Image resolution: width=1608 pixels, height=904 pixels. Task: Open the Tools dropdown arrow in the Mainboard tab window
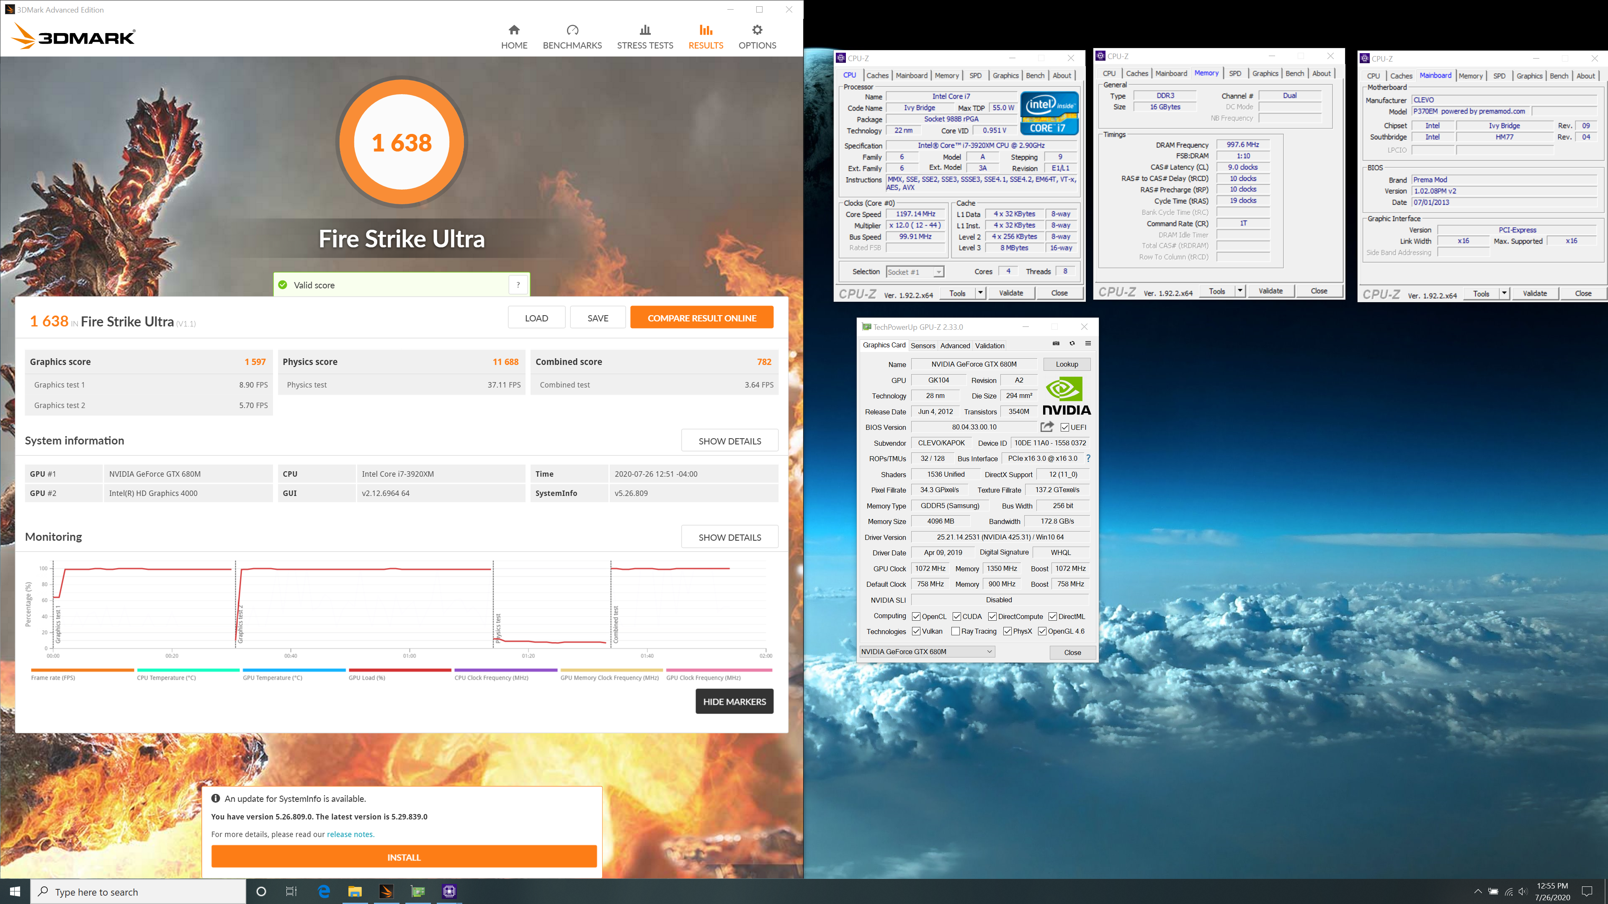(x=1505, y=294)
